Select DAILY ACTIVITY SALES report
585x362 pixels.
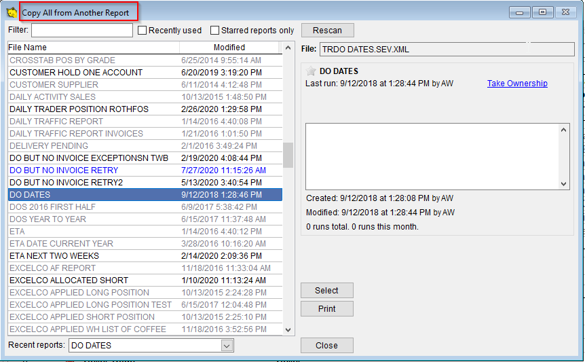pyautogui.click(x=145, y=97)
